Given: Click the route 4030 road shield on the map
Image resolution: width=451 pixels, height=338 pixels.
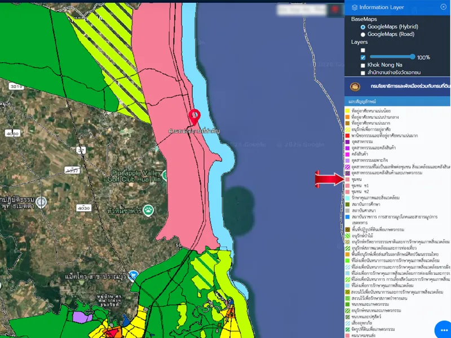Looking at the screenshot, I should 84,208.
